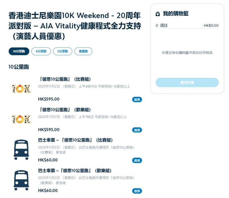Screen dimensions: 229x198
Task: Click the 10K logo for 歡樂組 race
Action: [21, 119]
